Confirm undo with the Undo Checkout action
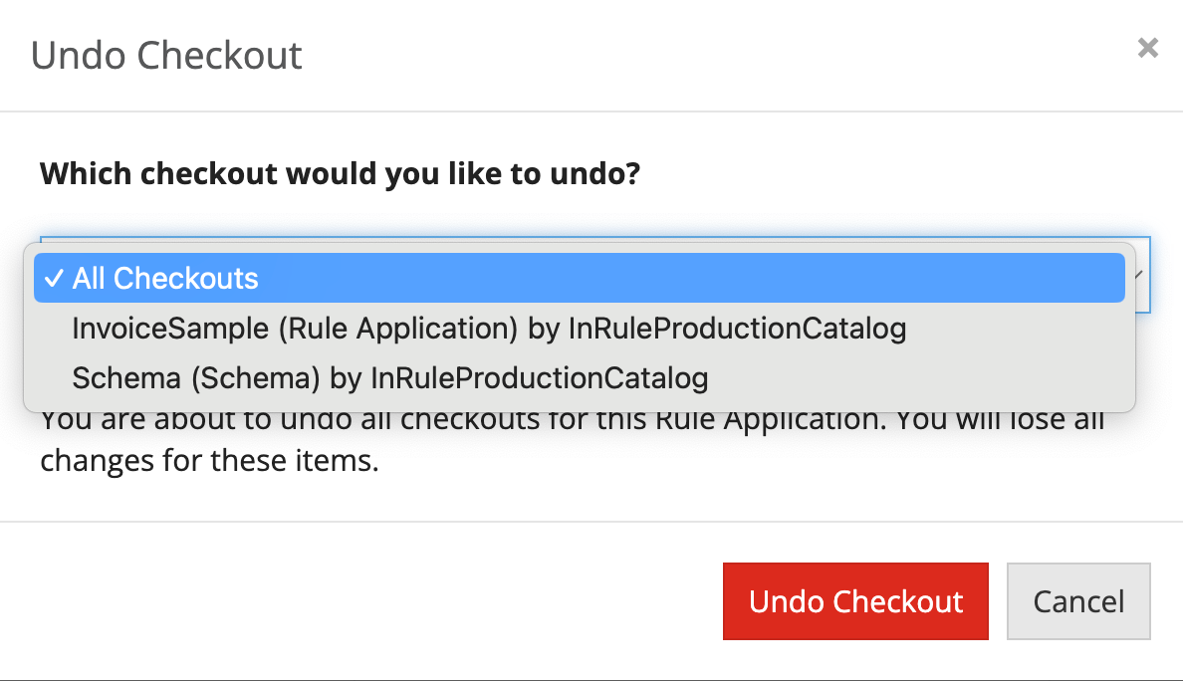 click(854, 601)
